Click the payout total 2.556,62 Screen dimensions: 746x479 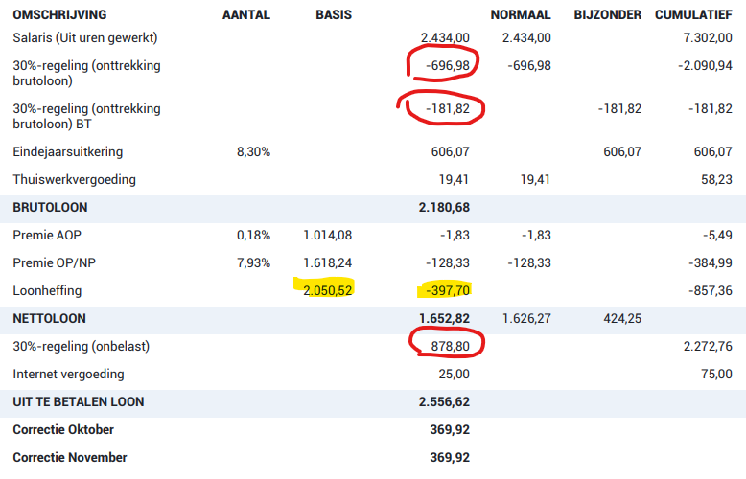coord(444,402)
